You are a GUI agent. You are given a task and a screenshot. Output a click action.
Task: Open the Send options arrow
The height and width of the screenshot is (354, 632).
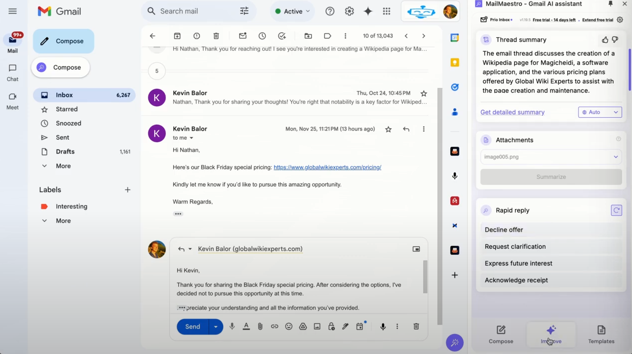pyautogui.click(x=216, y=327)
